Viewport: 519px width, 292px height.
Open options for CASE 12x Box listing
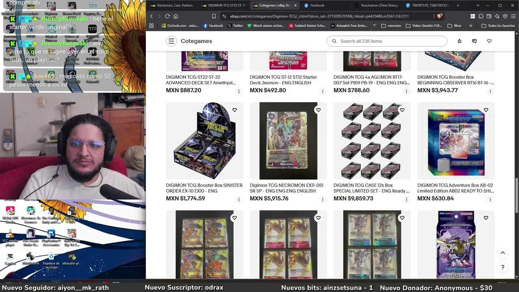(x=406, y=200)
